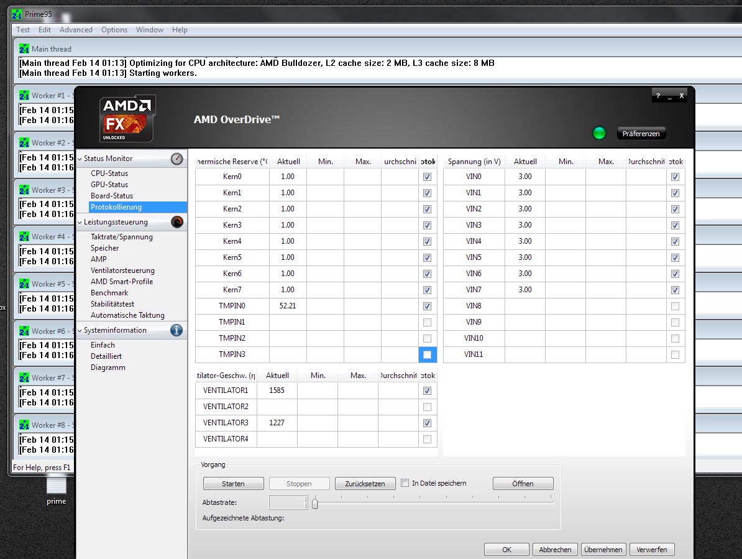Enable the VENTILATOR4 logging checkbox
The height and width of the screenshot is (559, 742).
click(x=428, y=439)
